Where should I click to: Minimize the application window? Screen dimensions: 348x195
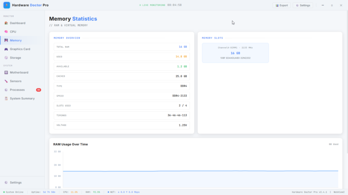(x=323, y=5)
